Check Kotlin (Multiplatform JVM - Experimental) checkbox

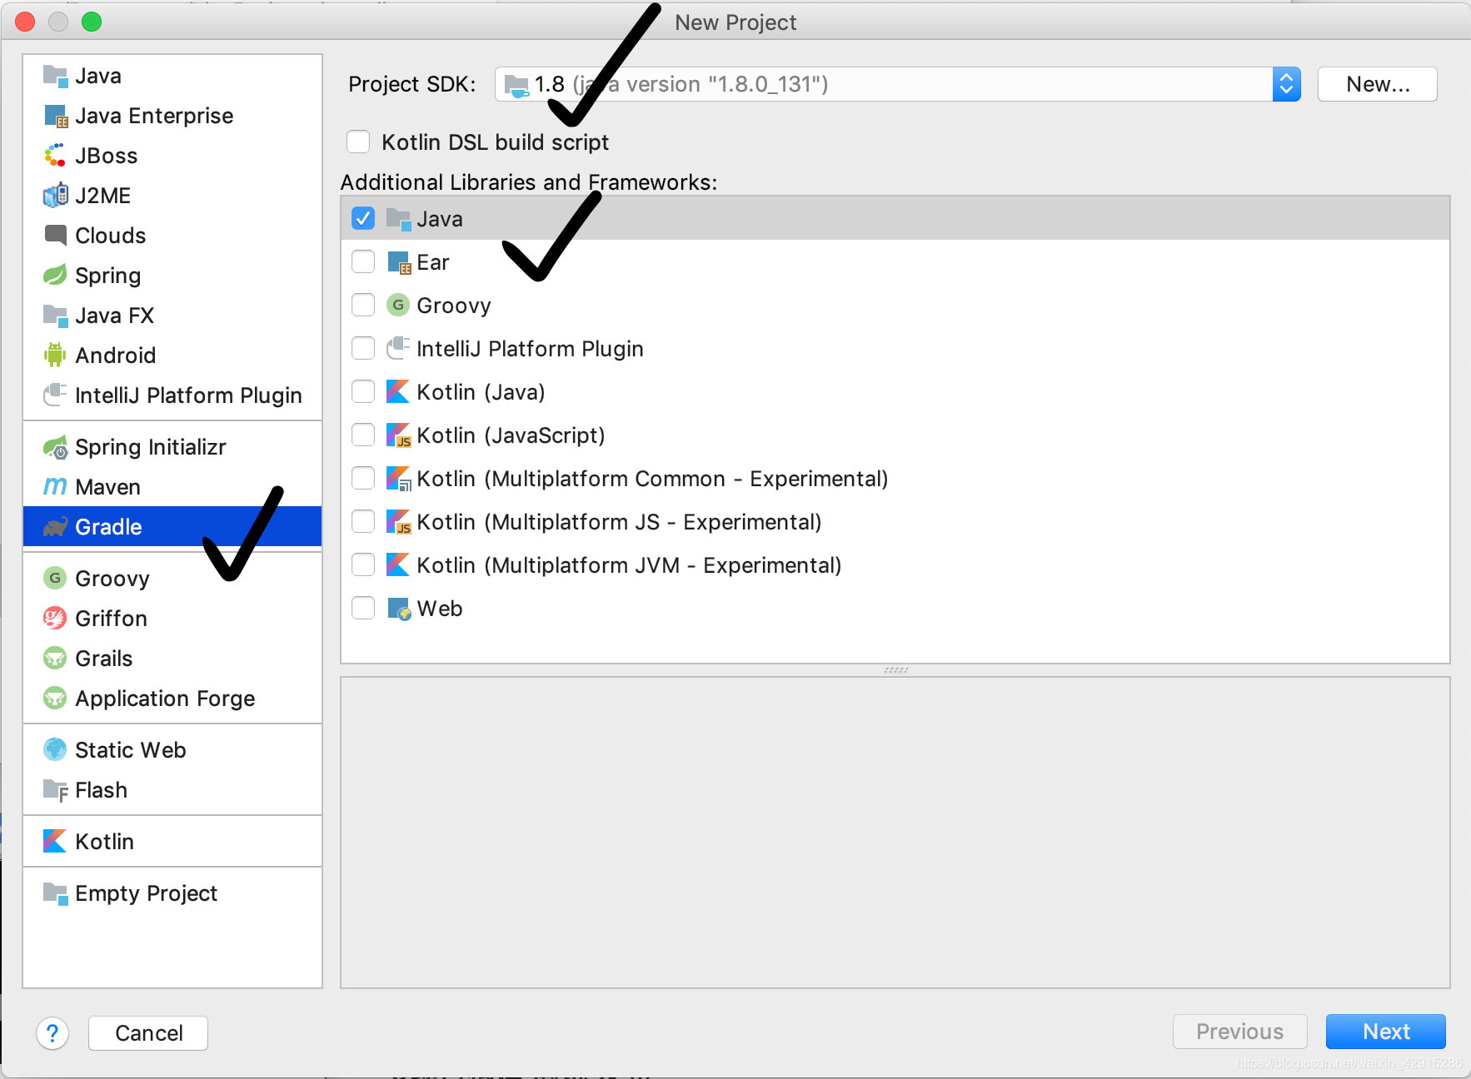pyautogui.click(x=363, y=565)
